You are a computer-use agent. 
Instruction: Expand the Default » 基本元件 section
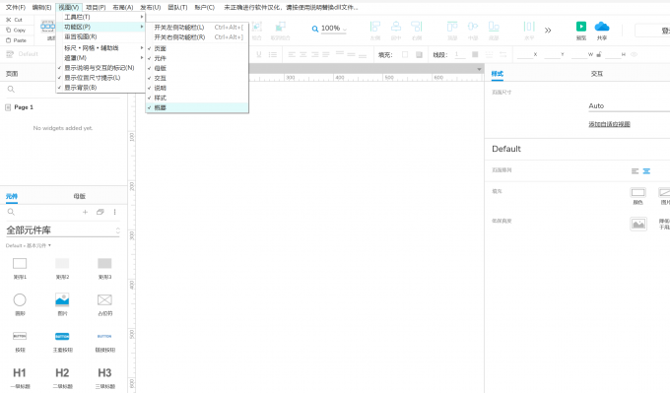(x=29, y=245)
